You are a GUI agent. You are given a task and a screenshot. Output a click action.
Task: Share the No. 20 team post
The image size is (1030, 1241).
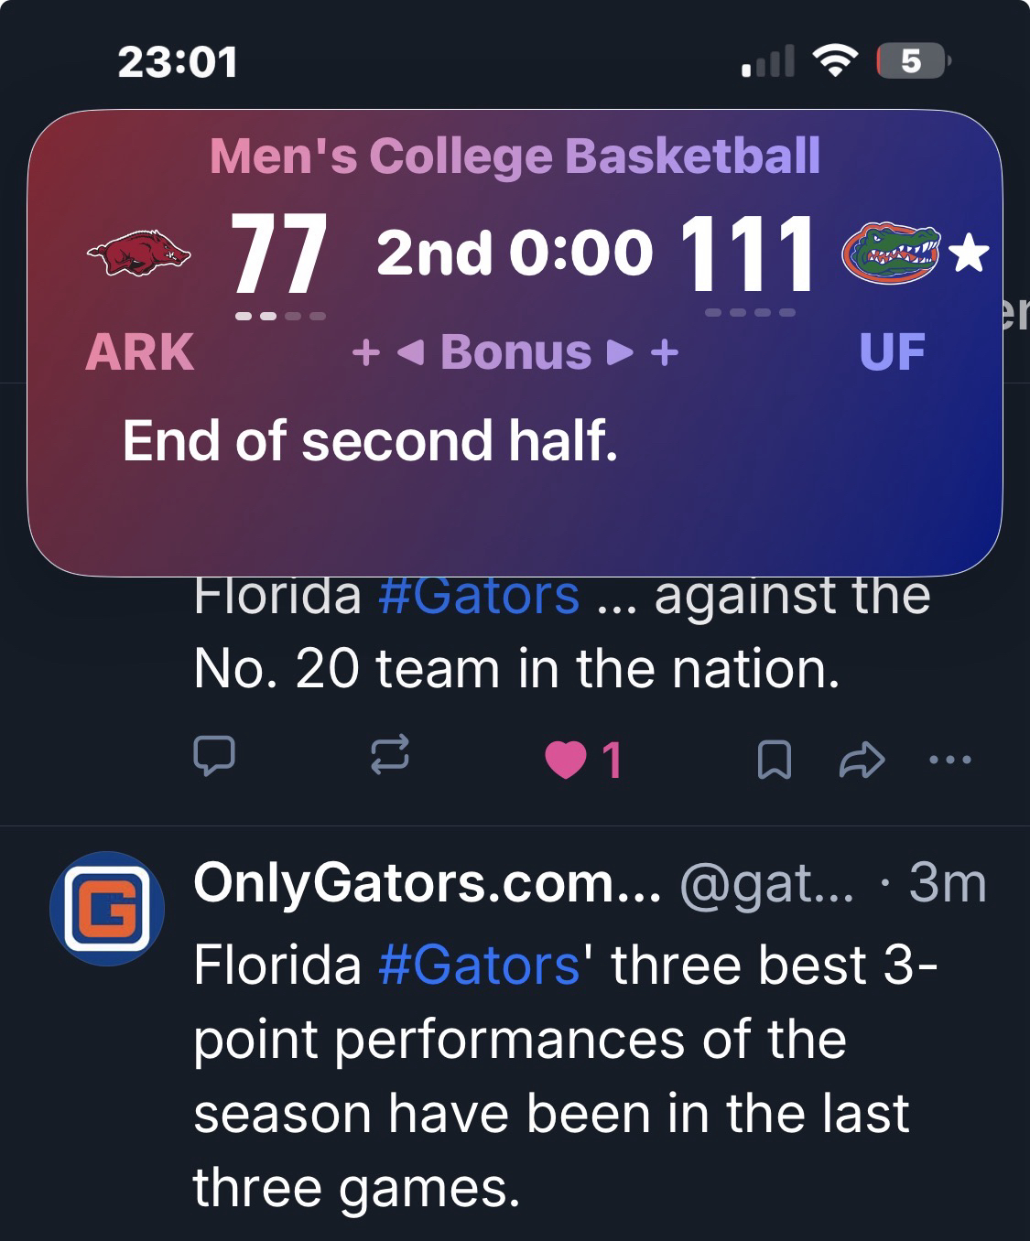tap(861, 760)
